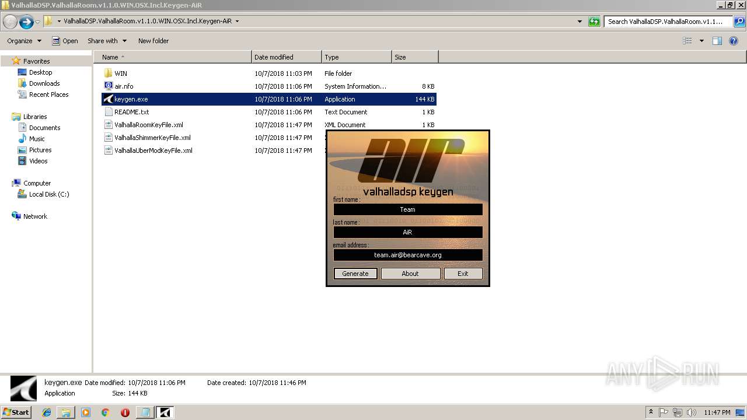Sort by the Size column header
Screen dimensions: 747x420
point(415,57)
